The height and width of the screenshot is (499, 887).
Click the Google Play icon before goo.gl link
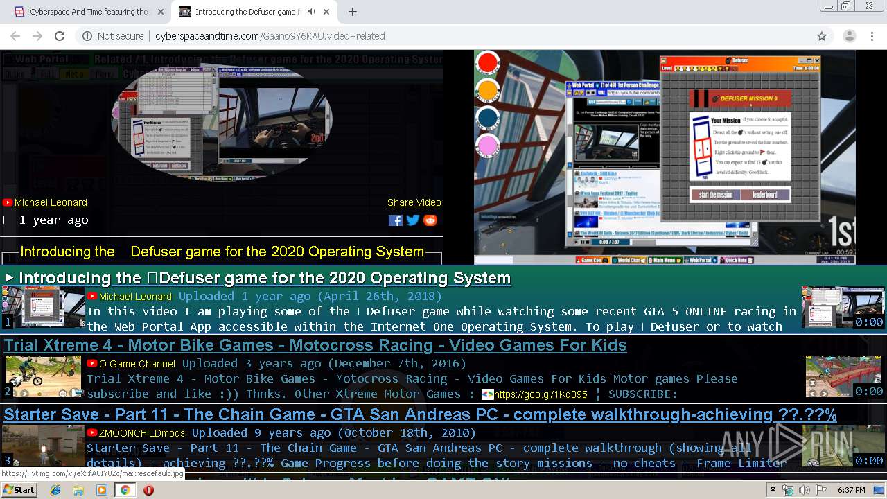(x=487, y=394)
